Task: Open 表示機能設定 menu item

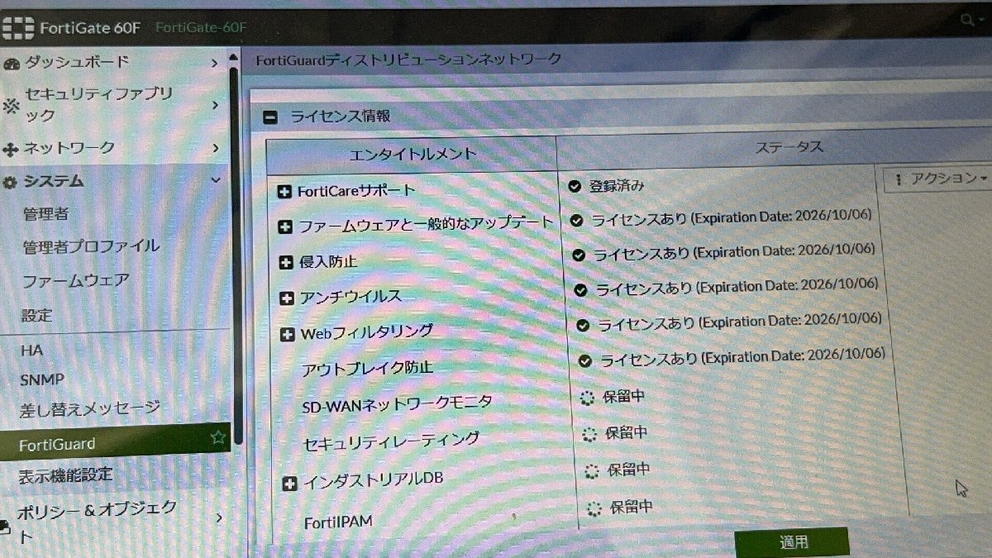Action: (x=65, y=476)
